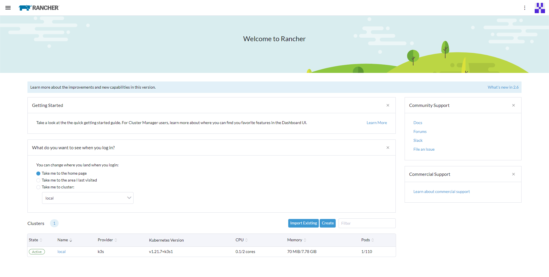The image size is (549, 277).
Task: Open the top-right kebab options menu
Action: pos(525,8)
